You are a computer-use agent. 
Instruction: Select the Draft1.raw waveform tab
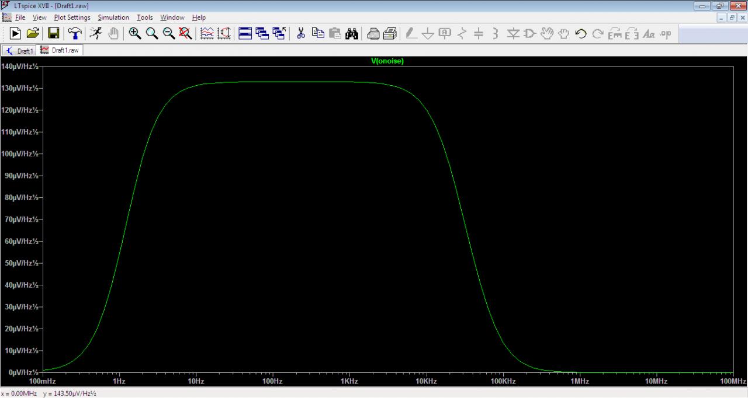coord(60,50)
